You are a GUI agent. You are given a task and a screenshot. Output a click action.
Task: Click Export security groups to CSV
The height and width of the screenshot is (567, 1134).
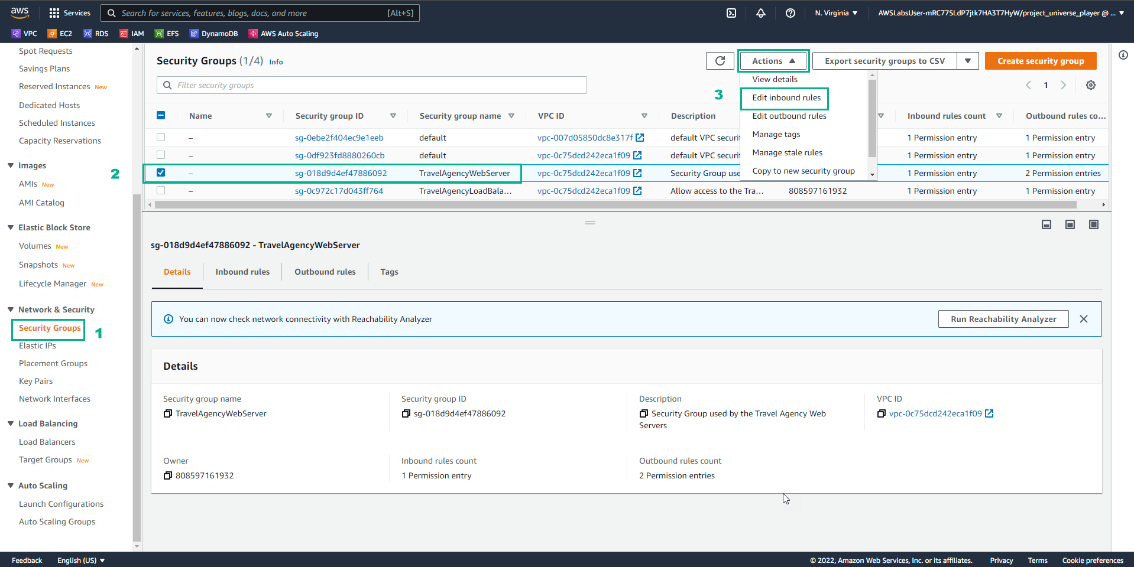pyautogui.click(x=884, y=61)
